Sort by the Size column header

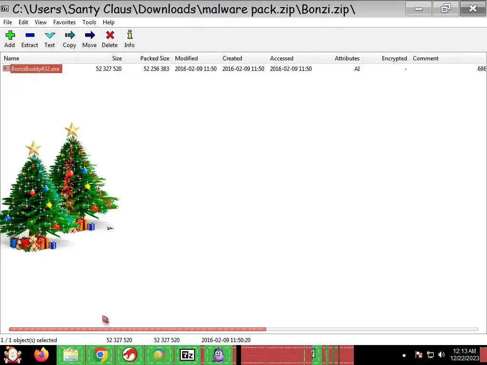pos(101,58)
